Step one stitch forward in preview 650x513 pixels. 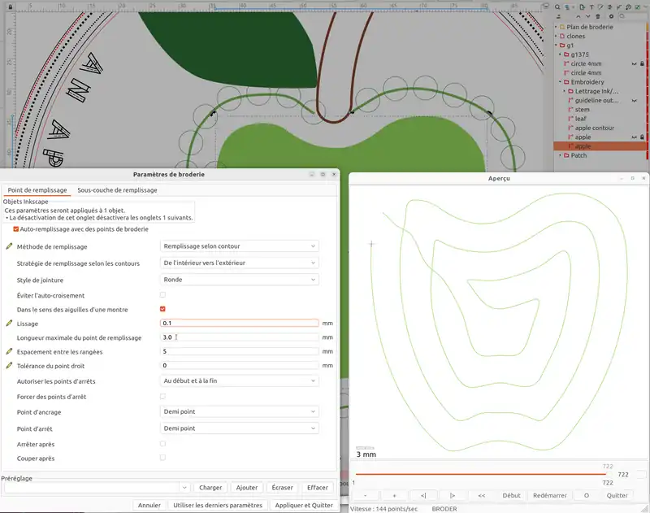click(x=453, y=495)
